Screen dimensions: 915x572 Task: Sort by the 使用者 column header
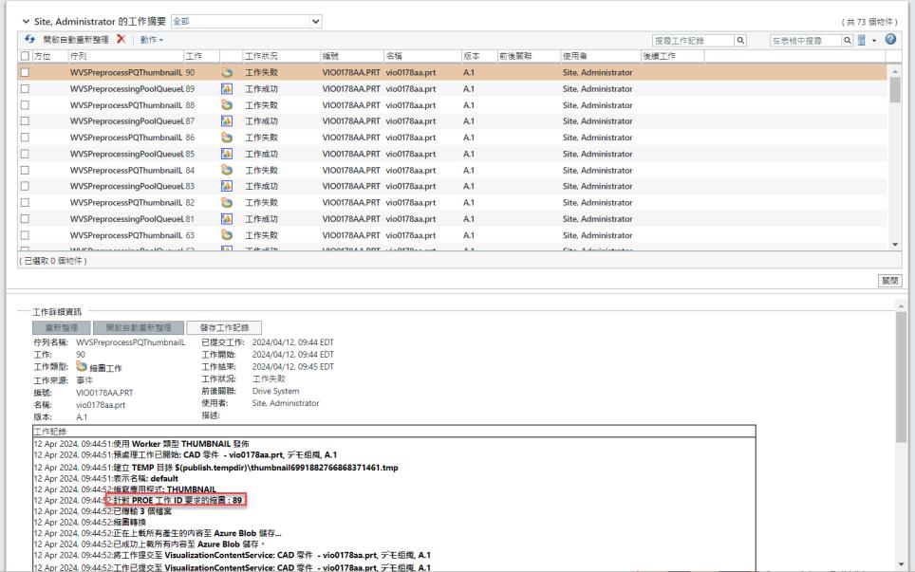[x=601, y=56]
